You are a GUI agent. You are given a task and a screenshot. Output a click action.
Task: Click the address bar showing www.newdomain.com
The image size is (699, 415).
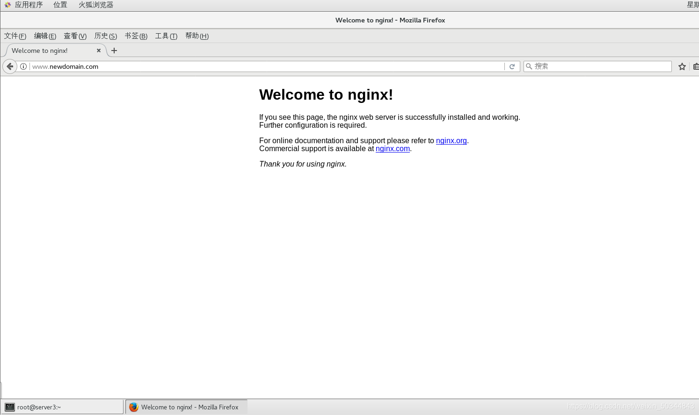coord(267,66)
